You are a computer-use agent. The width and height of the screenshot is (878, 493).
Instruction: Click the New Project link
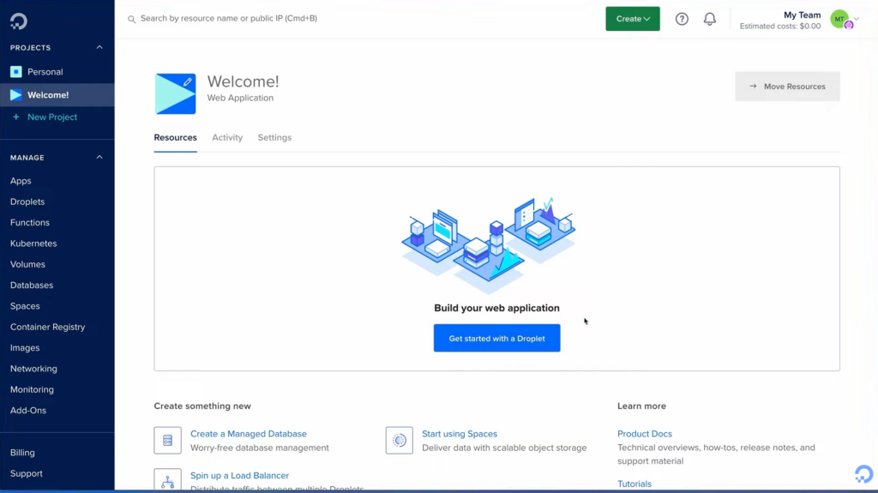[52, 117]
